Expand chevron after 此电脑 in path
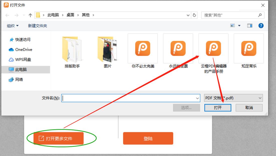The height and width of the screenshot is (156, 276). point(63,15)
